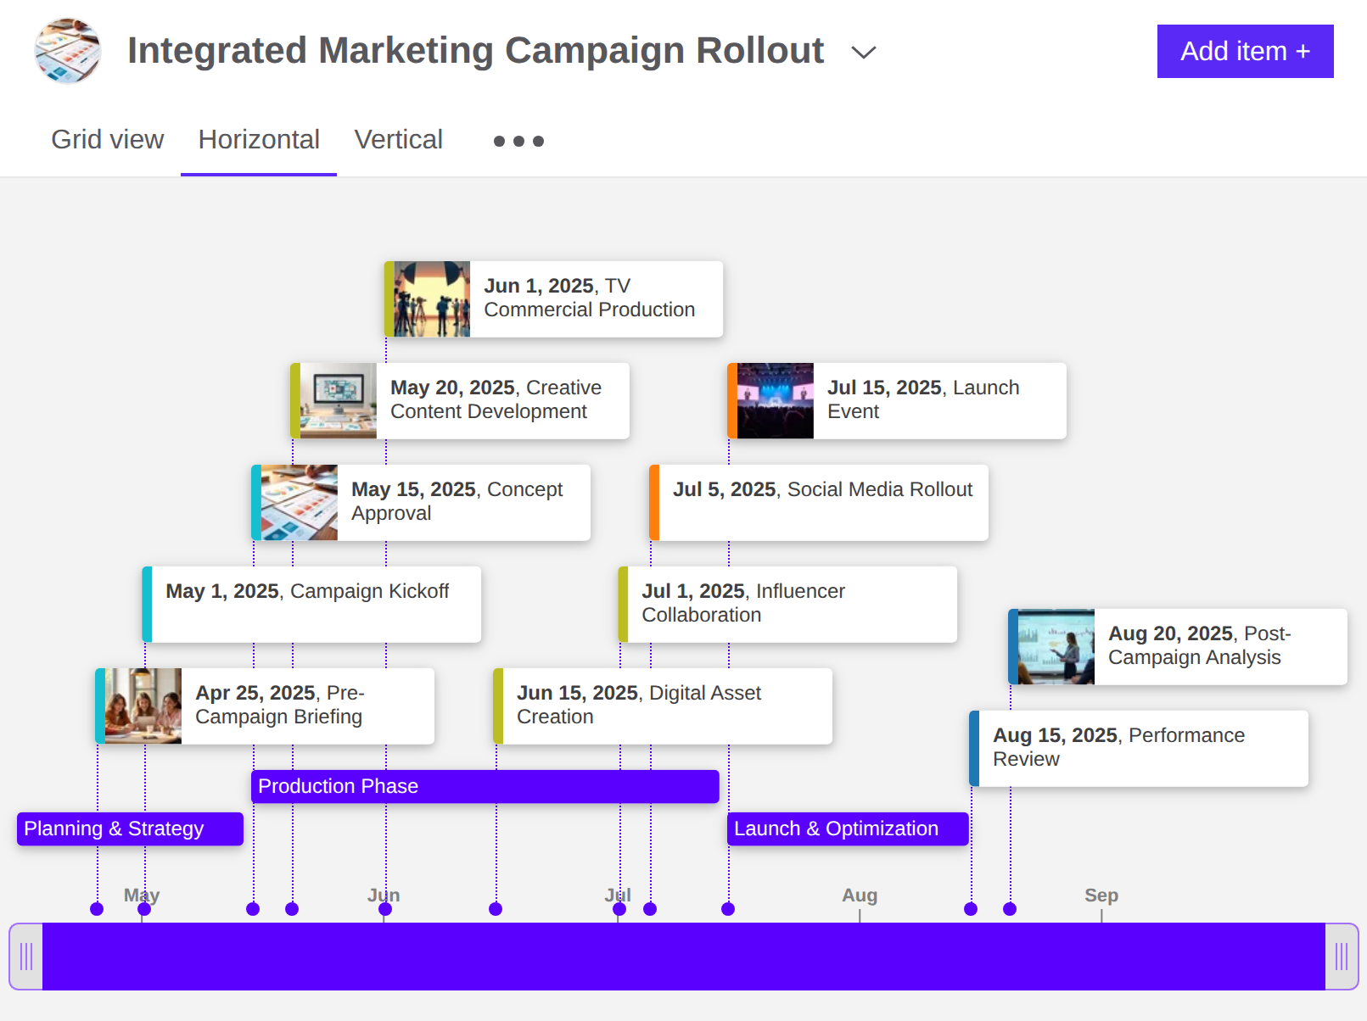
Task: Grab the right timeline range handle
Action: [1342, 956]
